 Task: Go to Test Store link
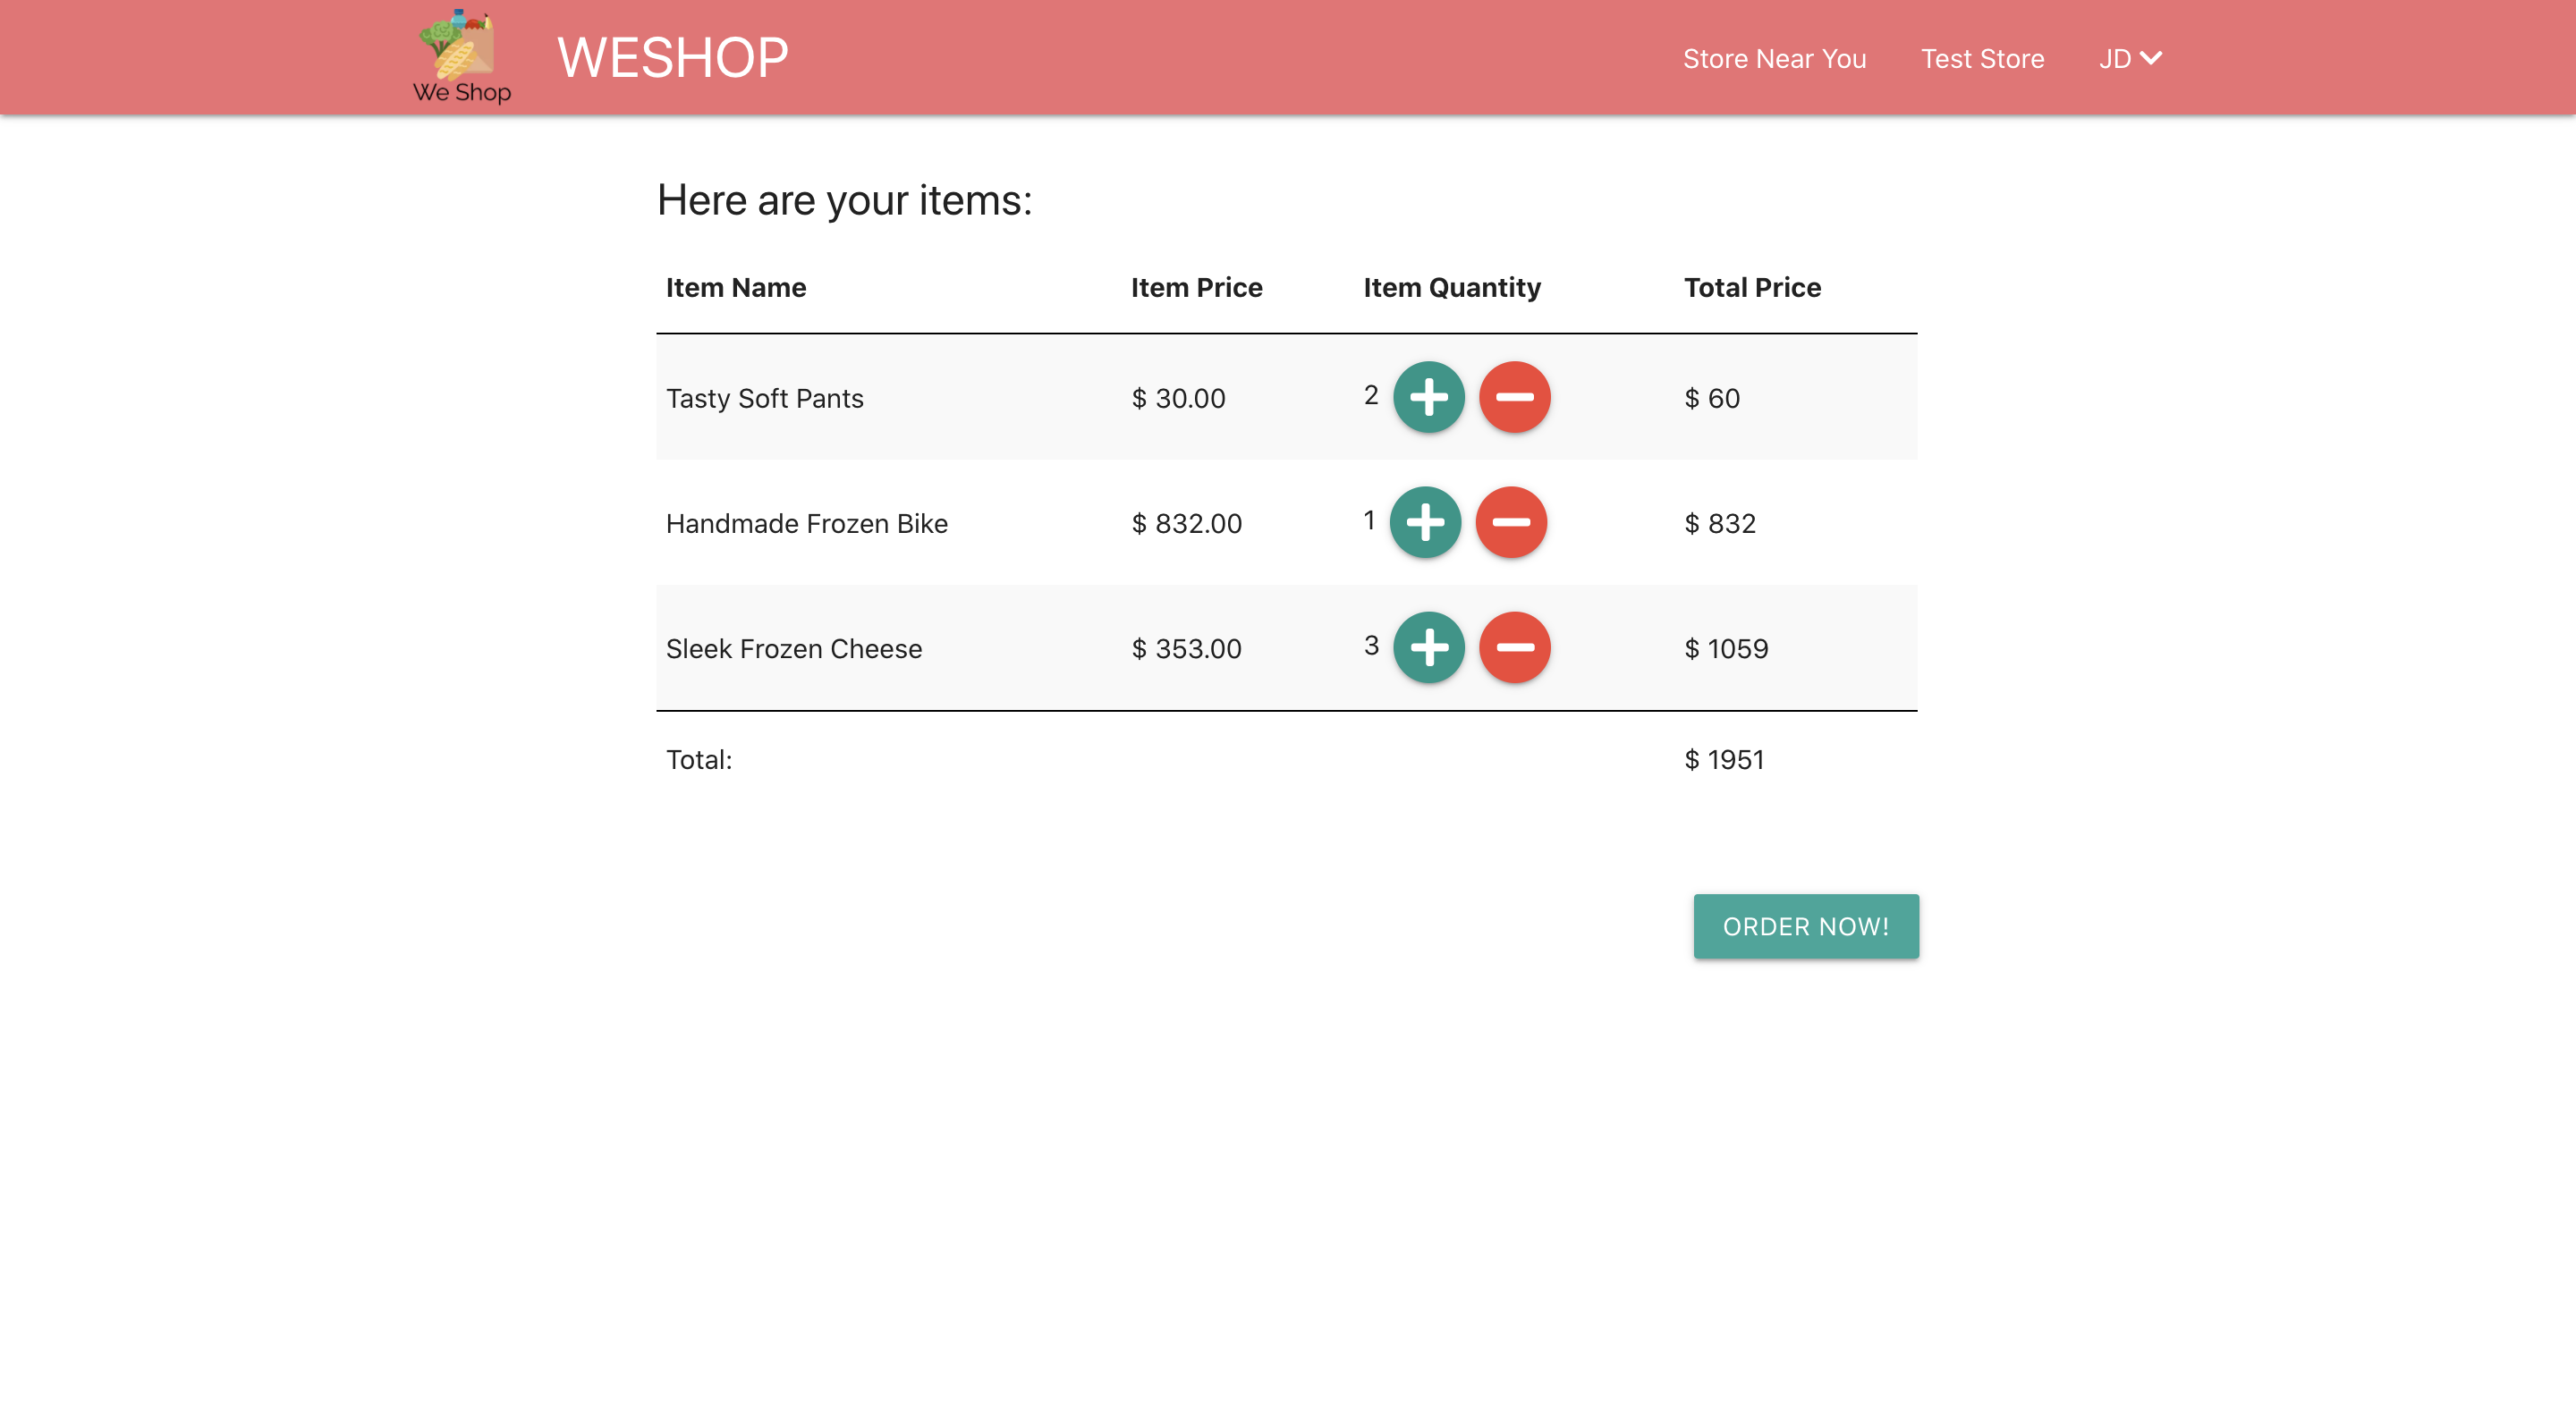(1982, 58)
